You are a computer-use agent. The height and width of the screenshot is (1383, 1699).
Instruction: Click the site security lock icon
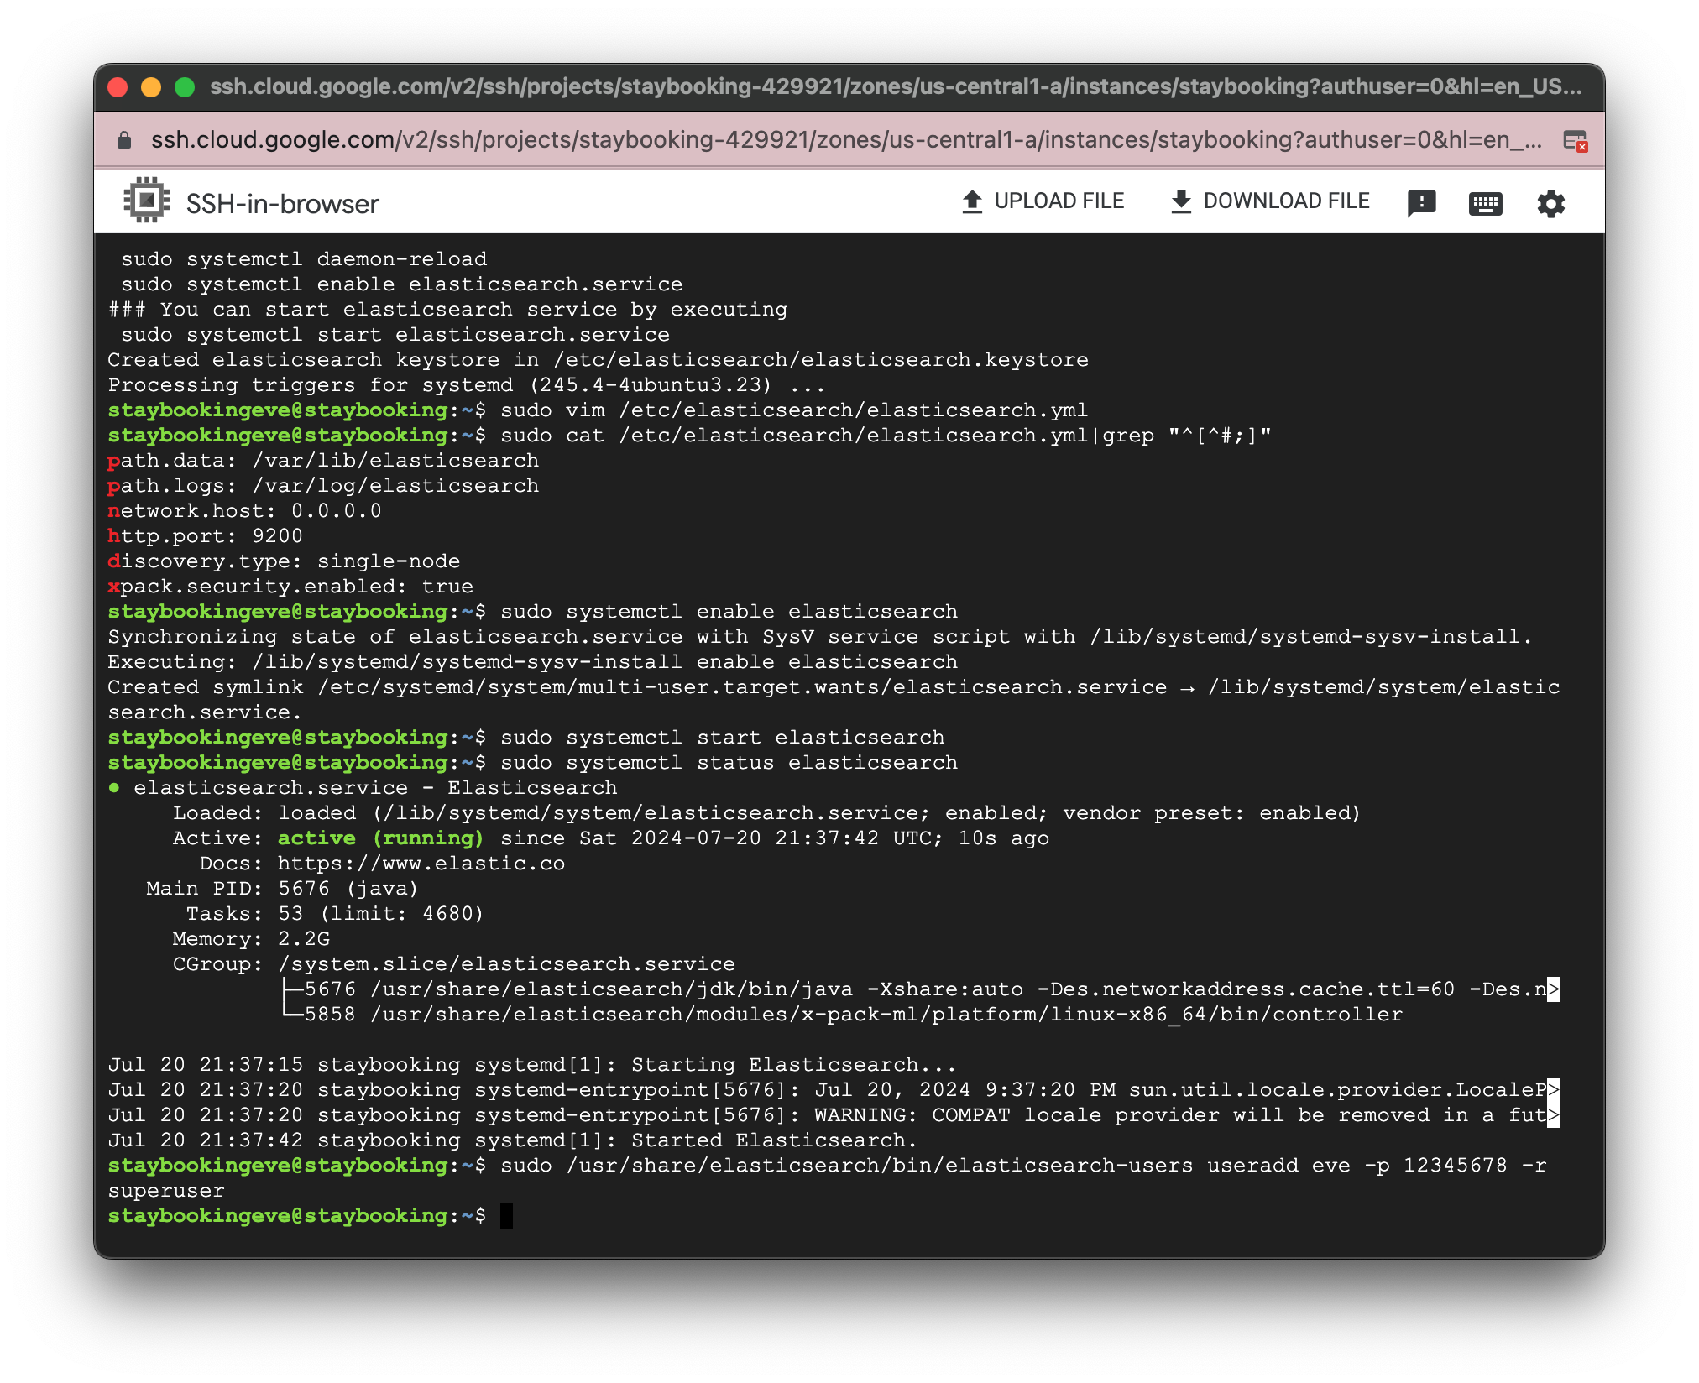click(123, 139)
